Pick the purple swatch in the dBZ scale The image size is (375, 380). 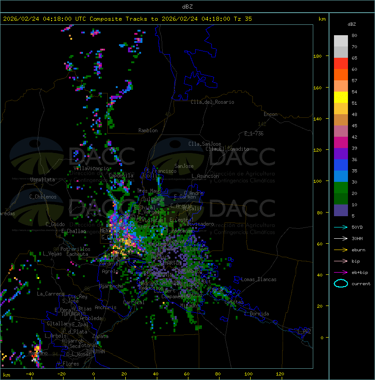(x=341, y=154)
